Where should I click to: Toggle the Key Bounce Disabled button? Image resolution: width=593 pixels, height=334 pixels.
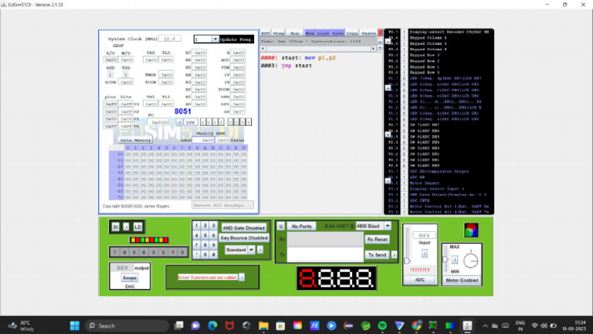coord(243,238)
